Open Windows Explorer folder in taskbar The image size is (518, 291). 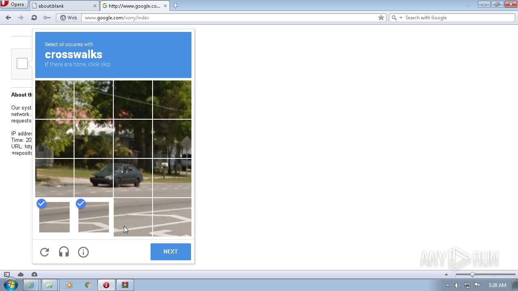pyautogui.click(x=49, y=285)
